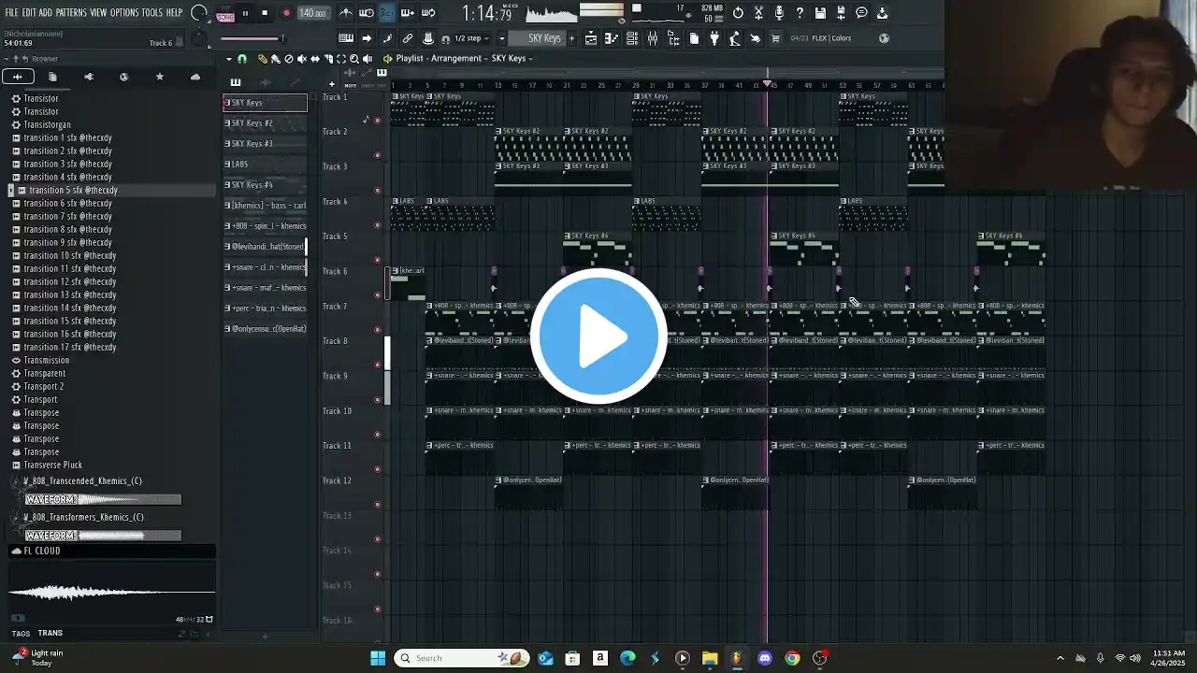Mute Track 7 using its toggle dot
Screen dimensions: 1197x673
click(x=378, y=329)
